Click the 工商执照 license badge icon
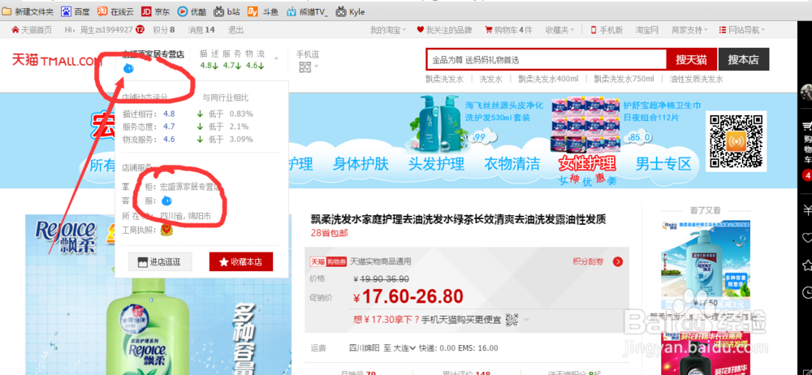Viewport: 812px width, 375px height. 166,230
